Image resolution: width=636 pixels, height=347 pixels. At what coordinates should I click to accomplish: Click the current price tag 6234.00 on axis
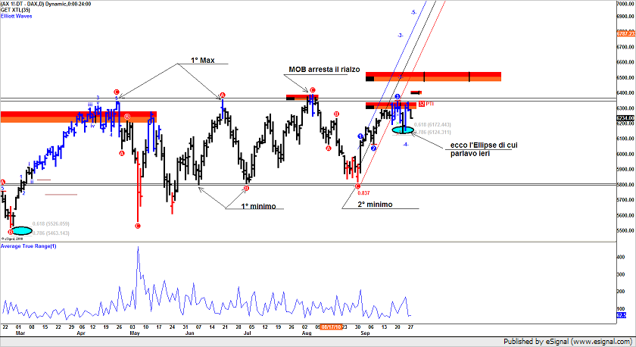click(x=625, y=118)
